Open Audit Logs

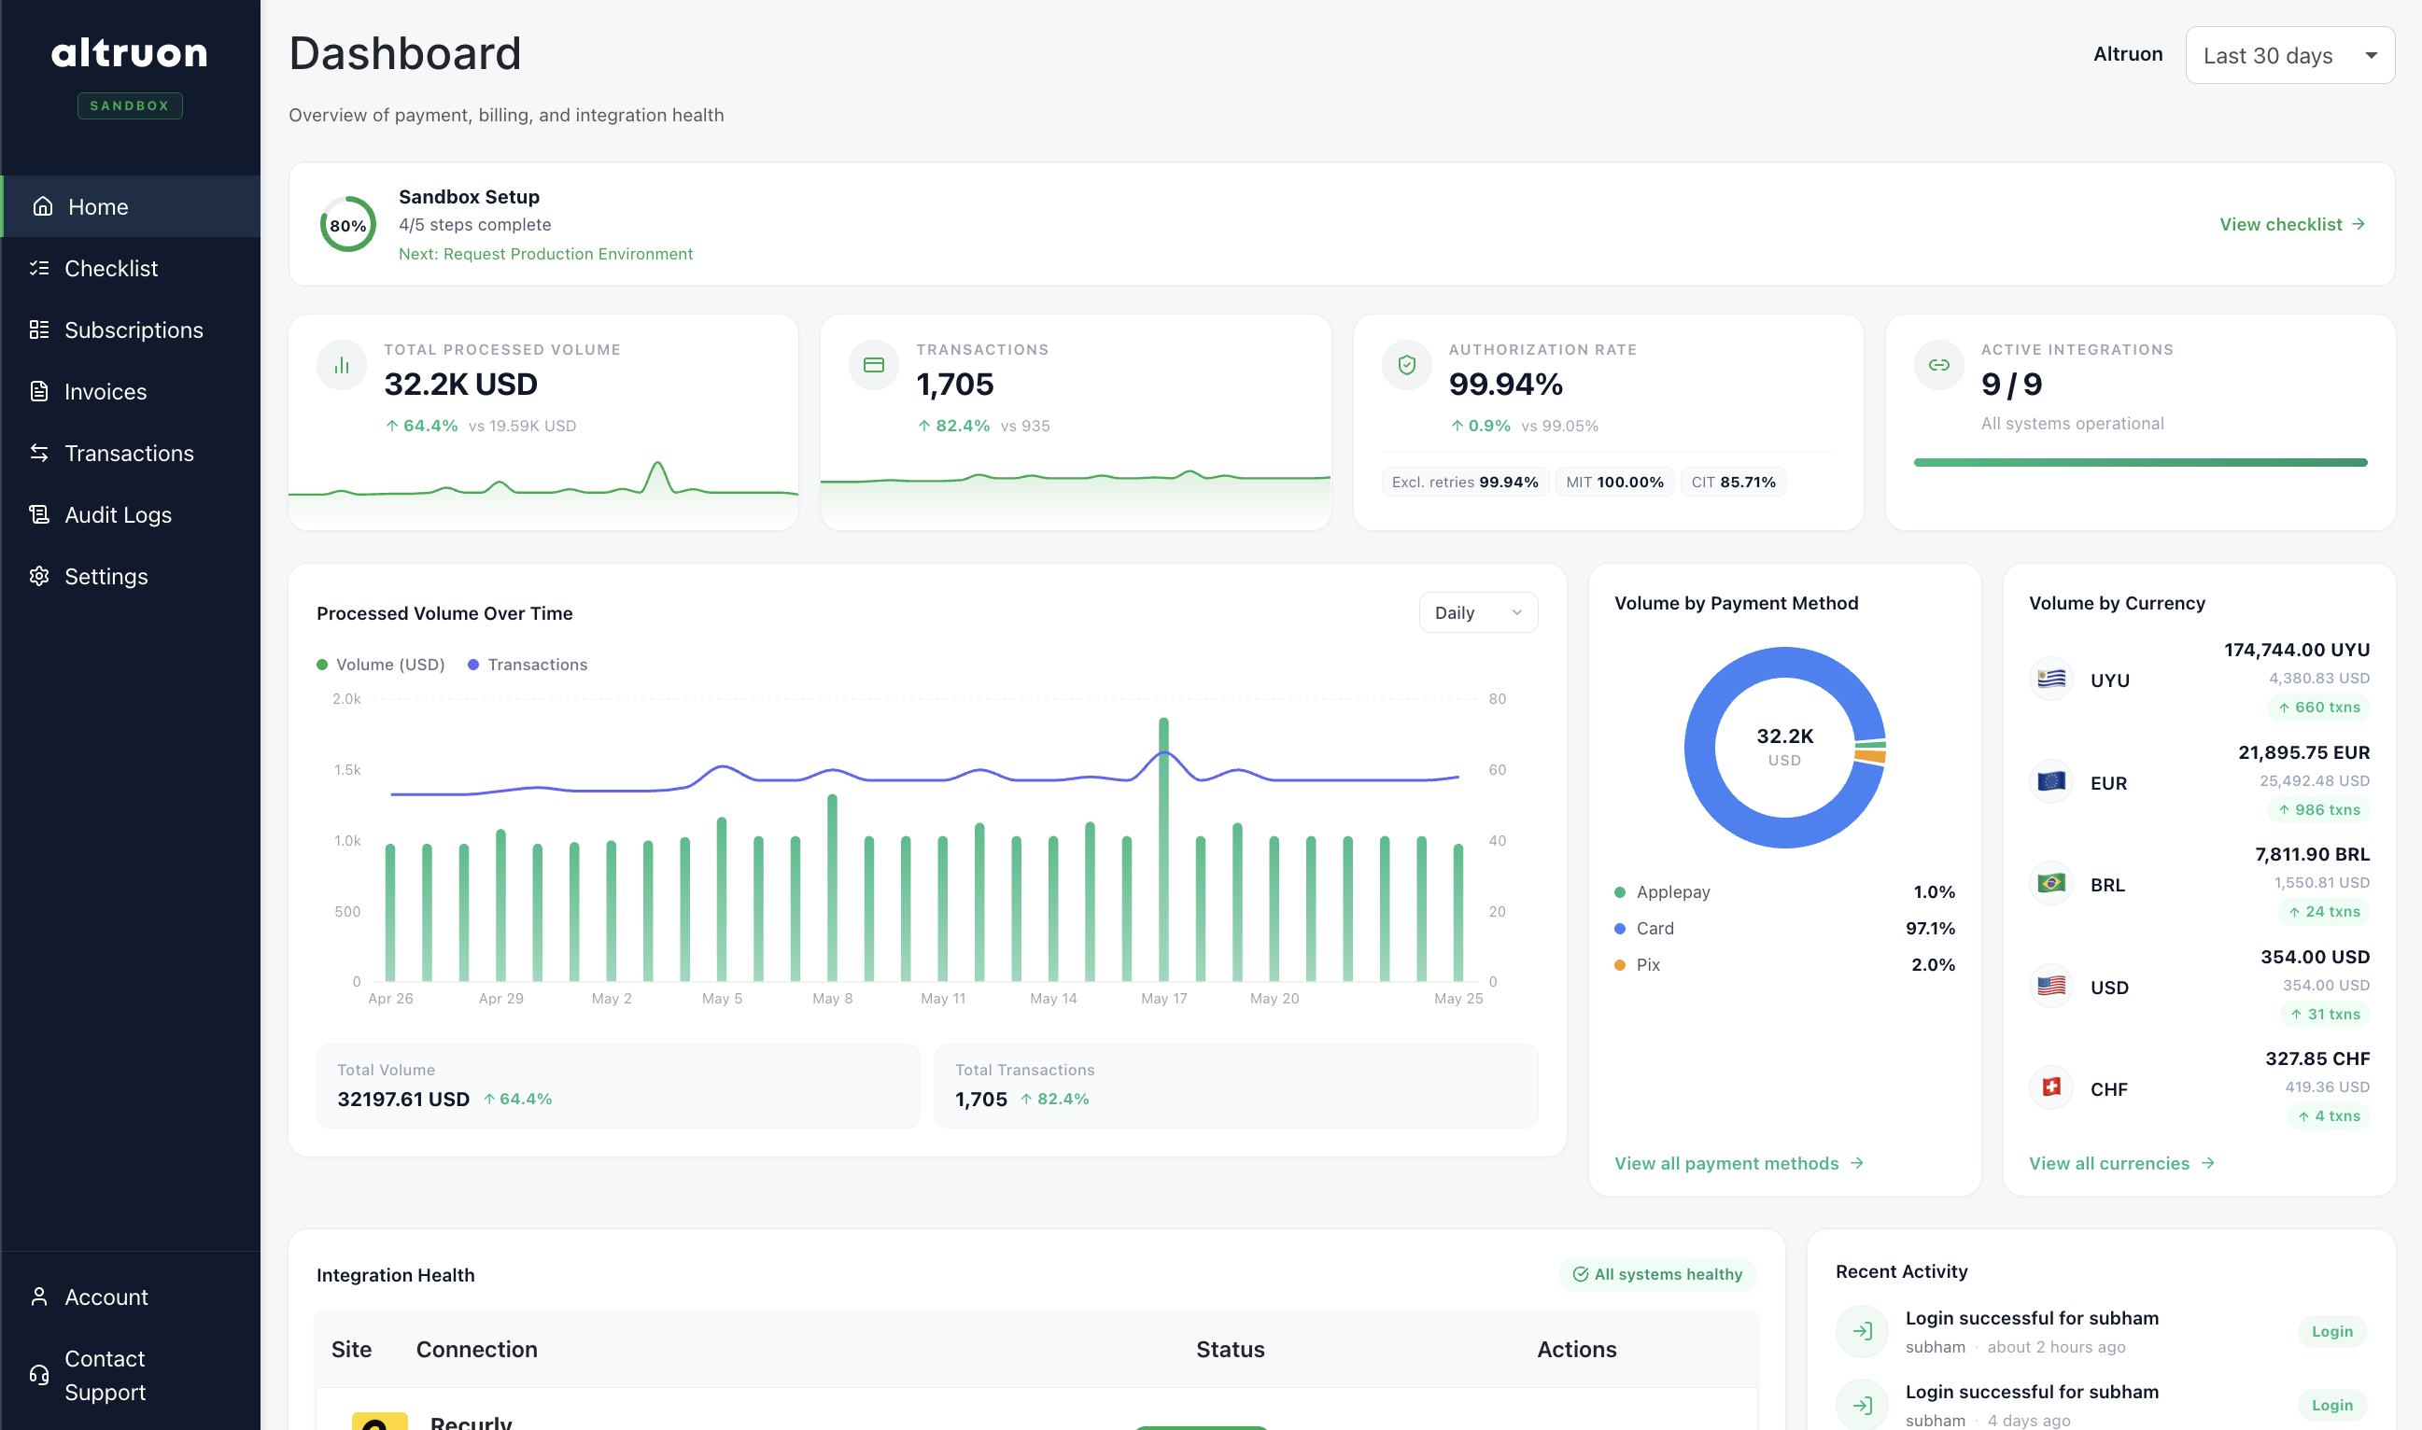click(130, 514)
